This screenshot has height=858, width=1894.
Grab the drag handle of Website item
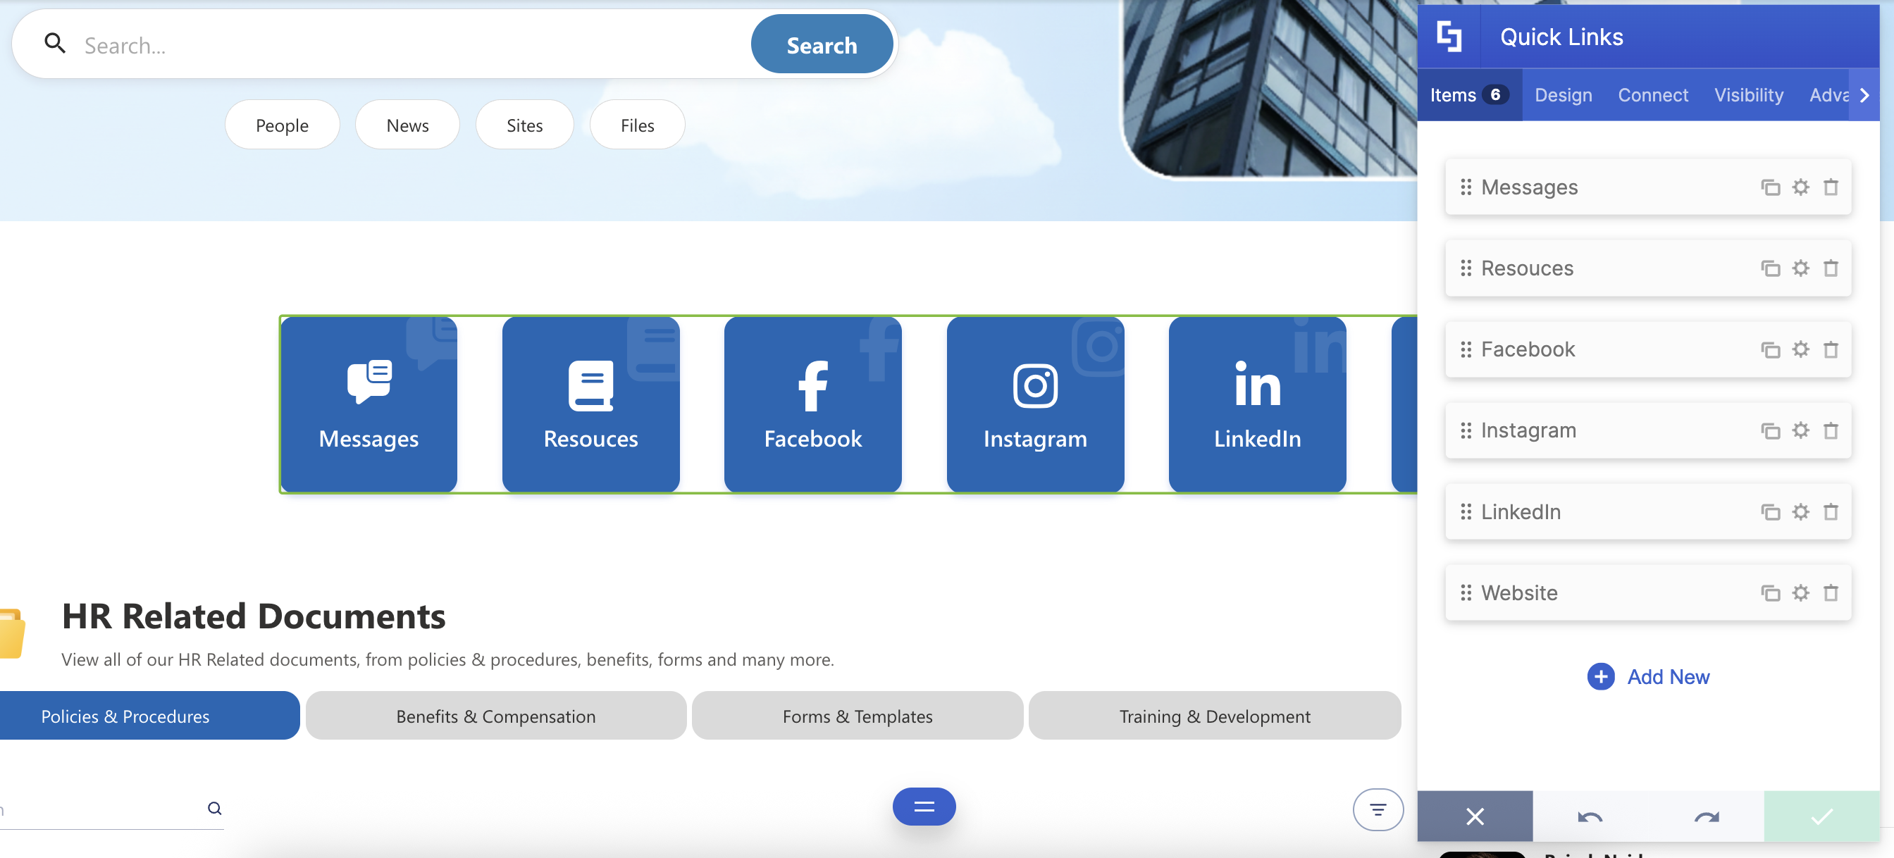[x=1466, y=592]
